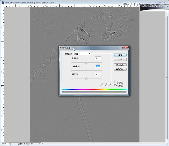
Task: Open the status bar arrow flyout menu
Action: click(x=40, y=144)
